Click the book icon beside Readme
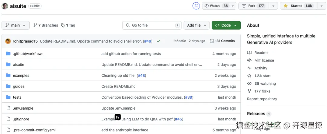This screenshot has height=134, width=327. coord(249,53)
